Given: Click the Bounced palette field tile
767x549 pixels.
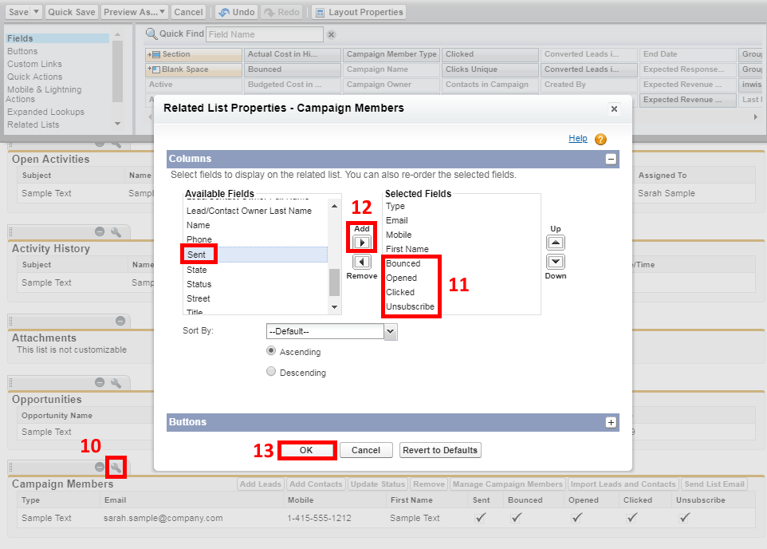Looking at the screenshot, I should (x=293, y=69).
